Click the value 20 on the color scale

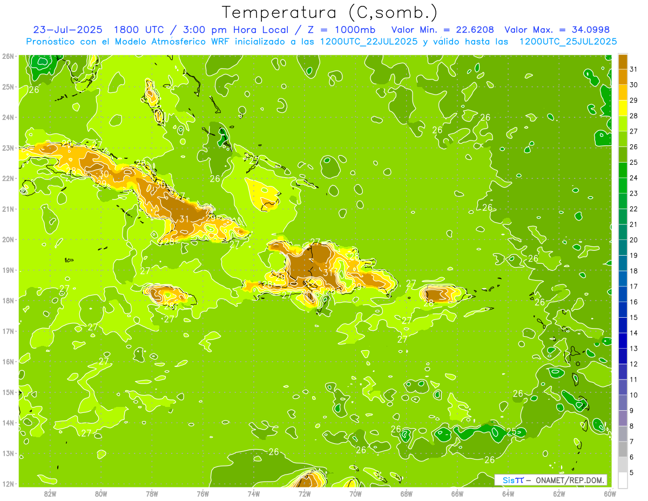click(x=634, y=240)
